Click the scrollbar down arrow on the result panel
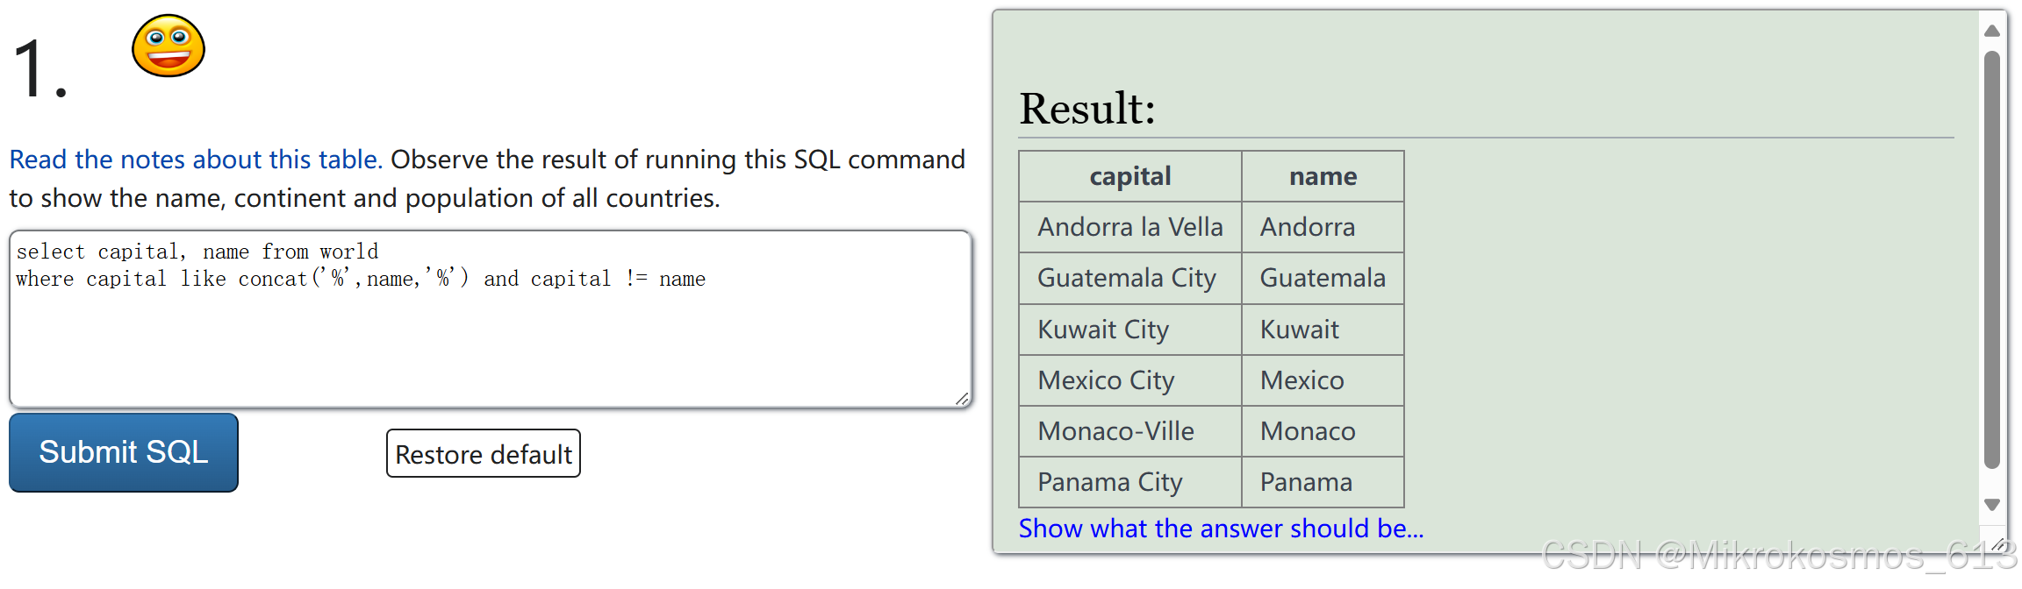This screenshot has width=2022, height=589. [x=1990, y=504]
